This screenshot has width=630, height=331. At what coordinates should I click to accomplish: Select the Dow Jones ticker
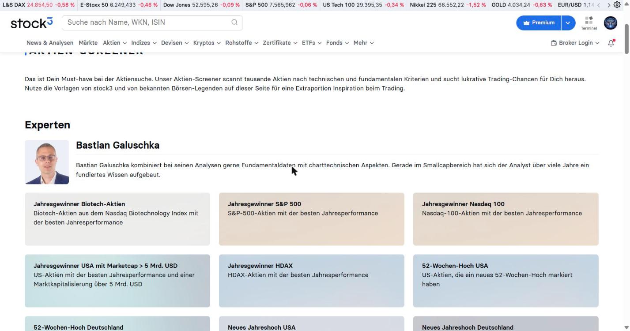click(x=201, y=5)
